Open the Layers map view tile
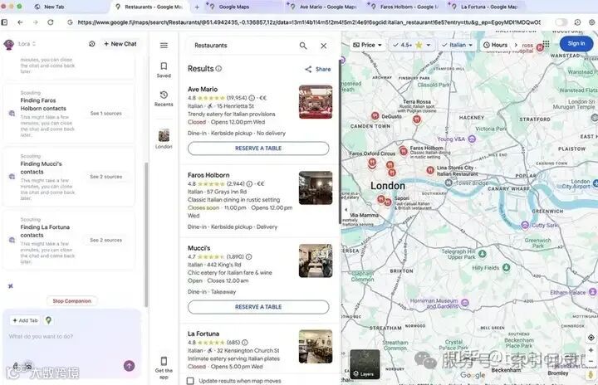Image resolution: width=598 pixels, height=385 pixels. click(365, 364)
